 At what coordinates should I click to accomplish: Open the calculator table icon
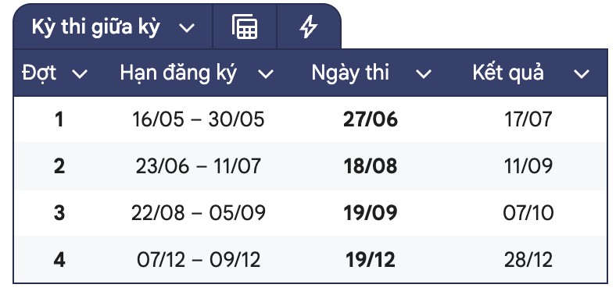click(x=245, y=27)
